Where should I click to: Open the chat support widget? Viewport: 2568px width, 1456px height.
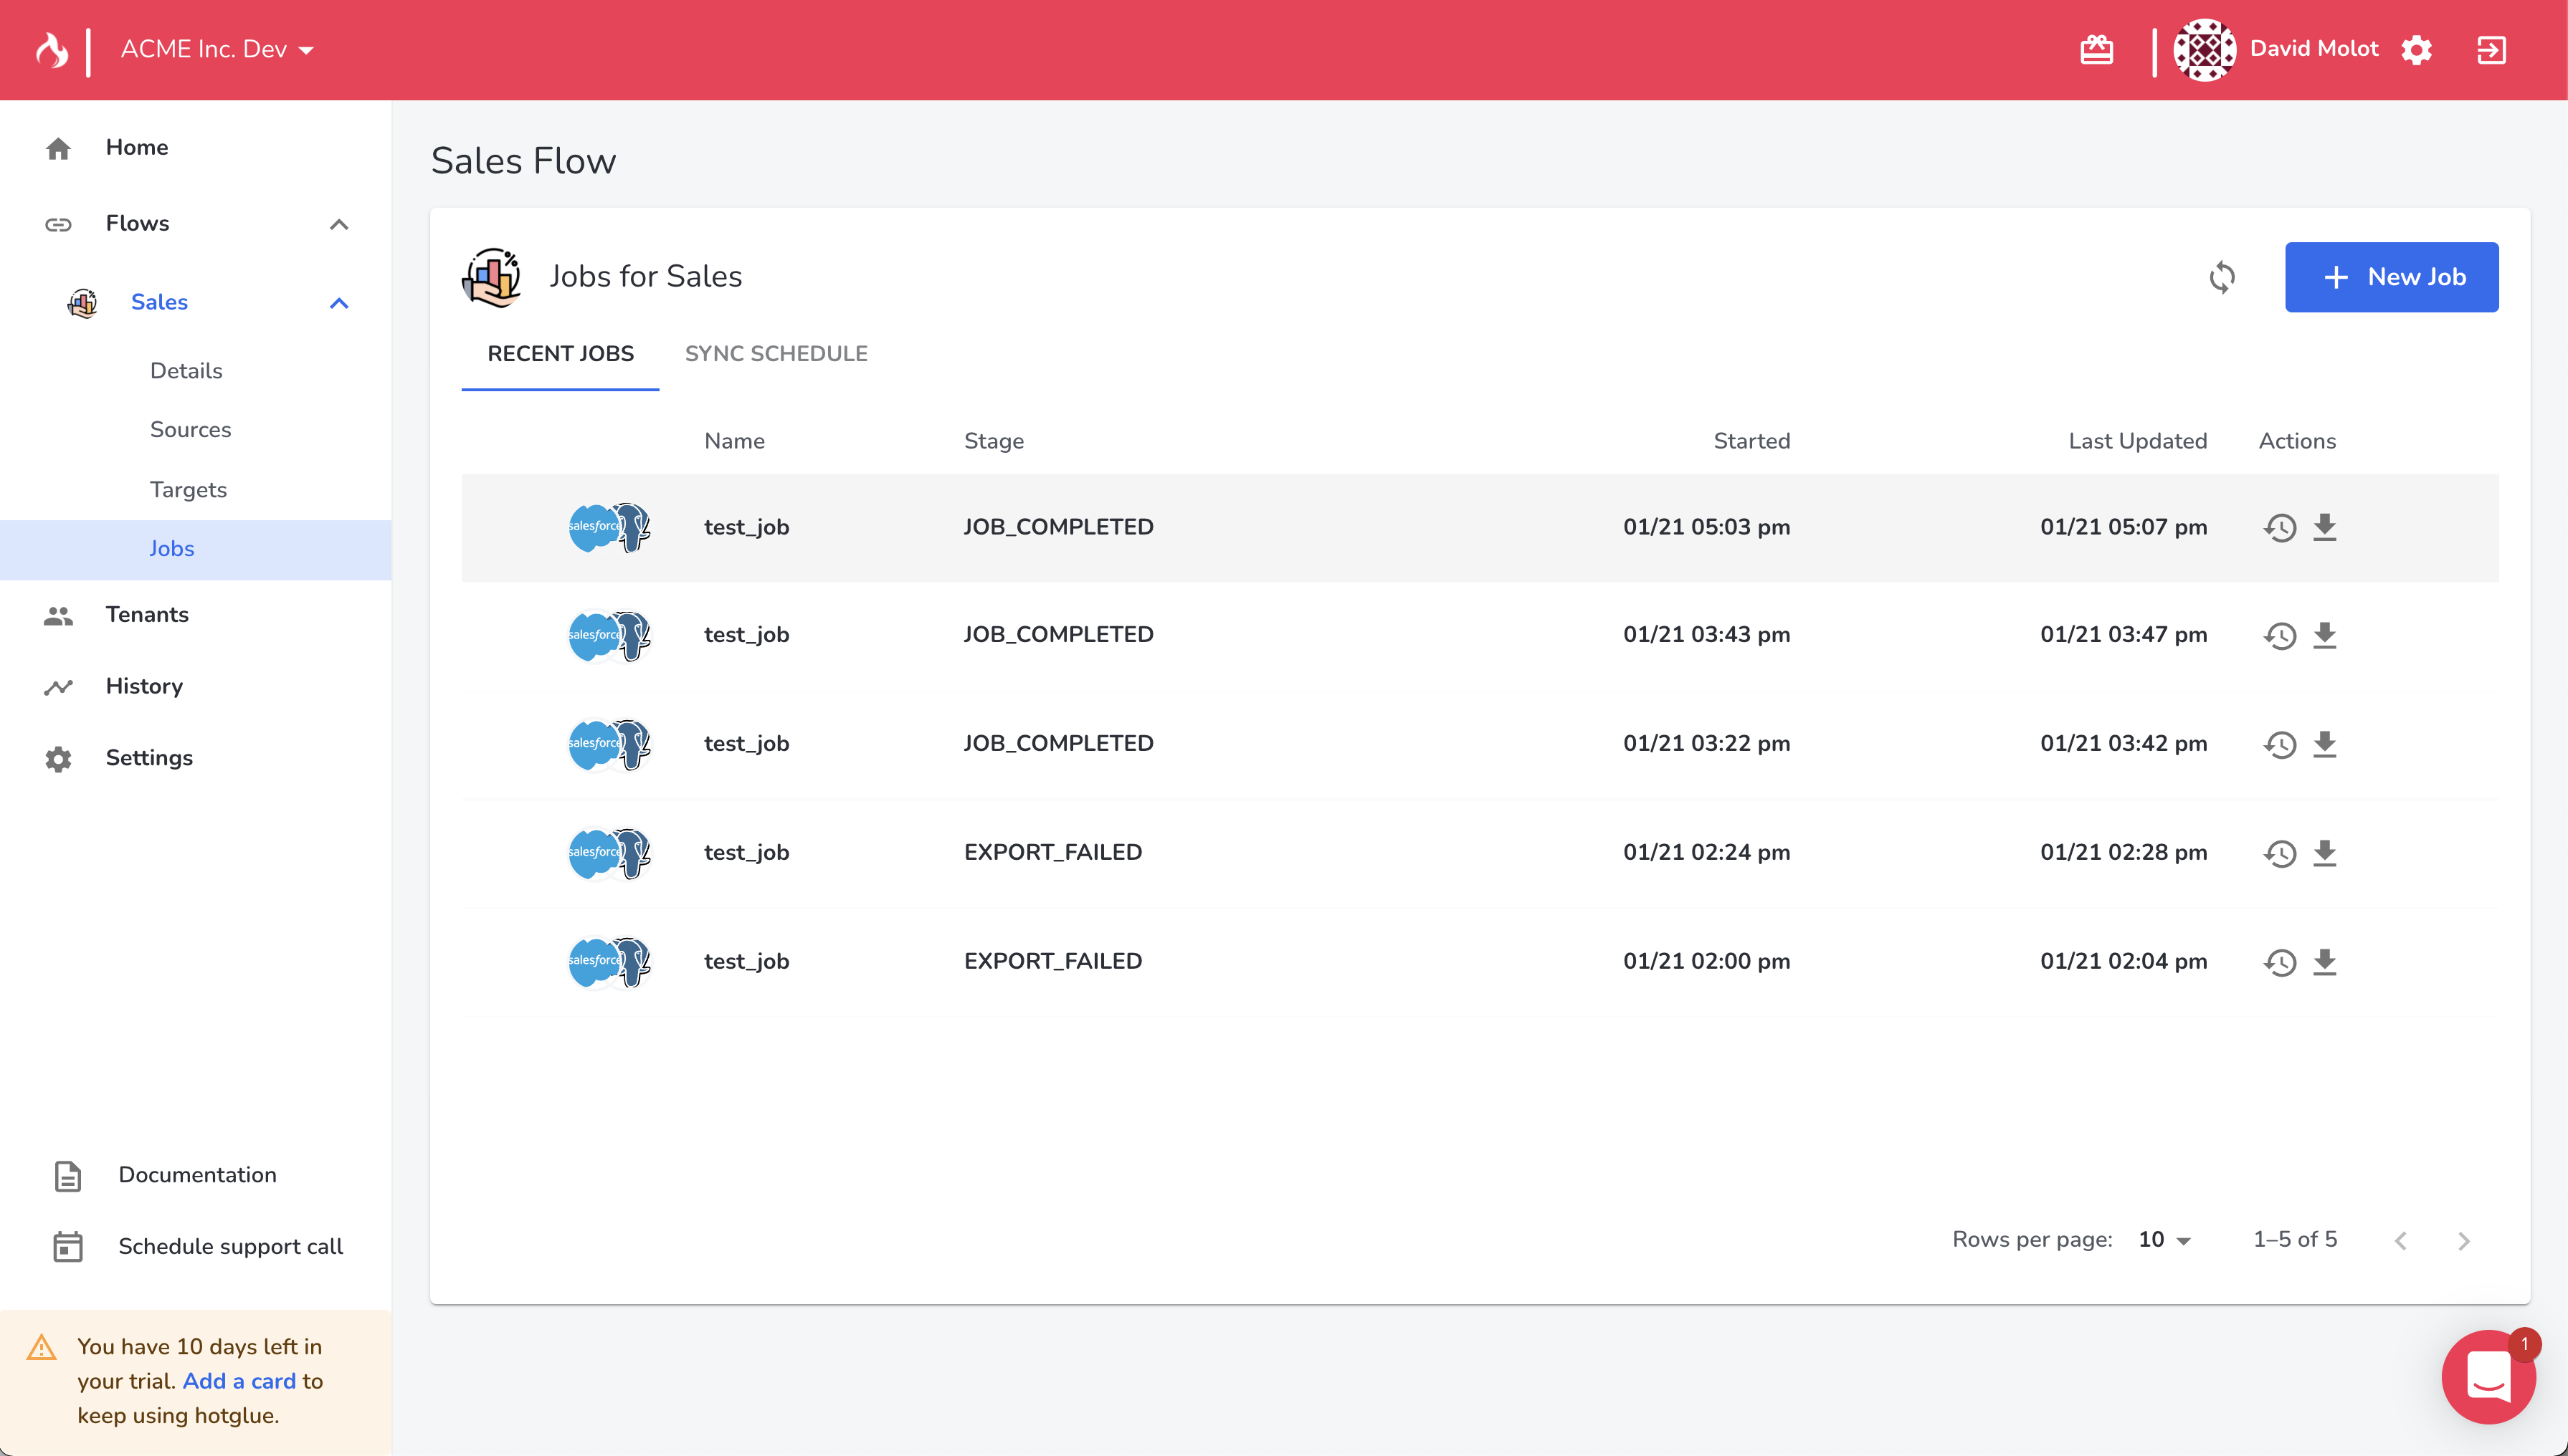pos(2488,1378)
